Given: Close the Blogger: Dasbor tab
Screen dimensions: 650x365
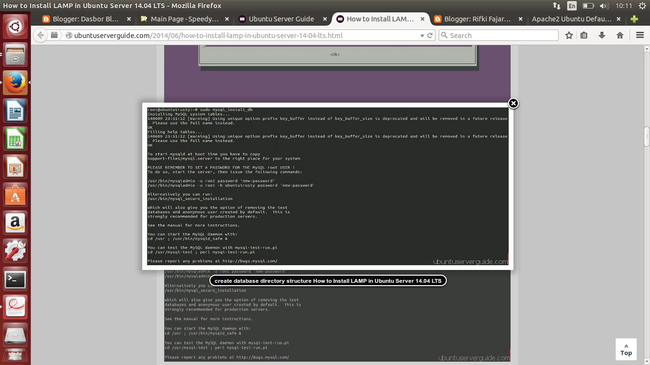Looking at the screenshot, I should tap(128, 19).
